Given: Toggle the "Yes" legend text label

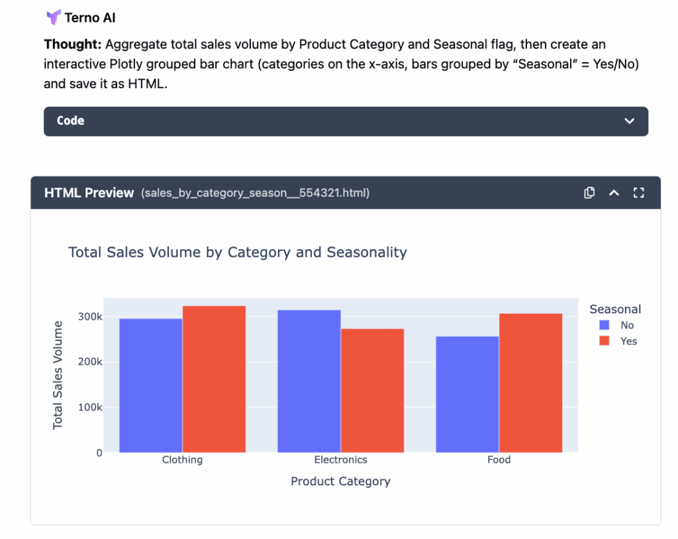Looking at the screenshot, I should [x=628, y=341].
